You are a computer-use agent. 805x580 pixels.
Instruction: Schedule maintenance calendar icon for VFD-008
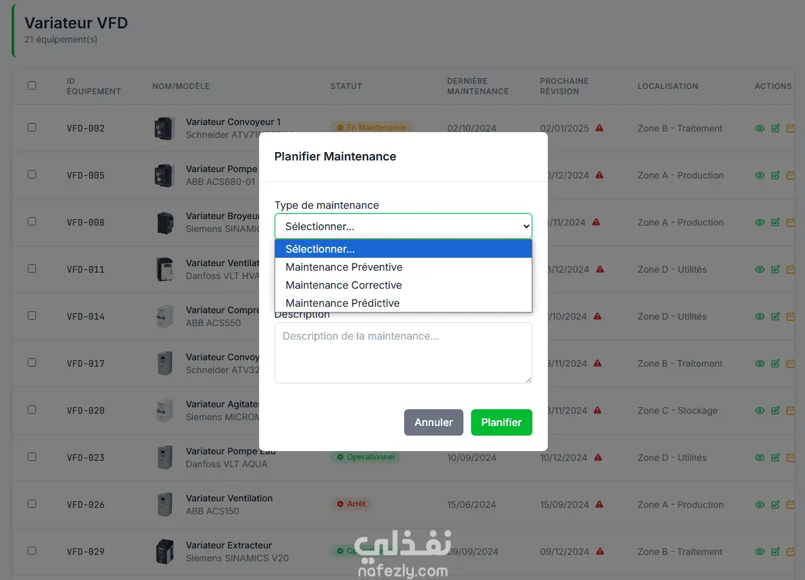791,222
